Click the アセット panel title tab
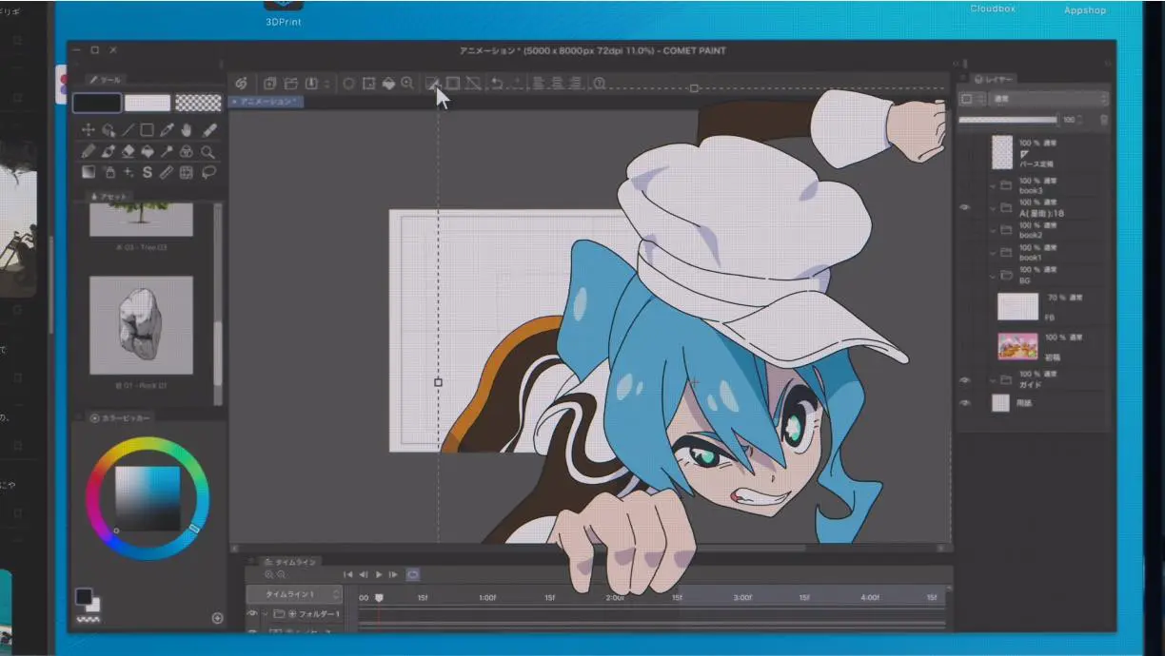Screen dimensions: 1165x656 pyautogui.click(x=109, y=196)
